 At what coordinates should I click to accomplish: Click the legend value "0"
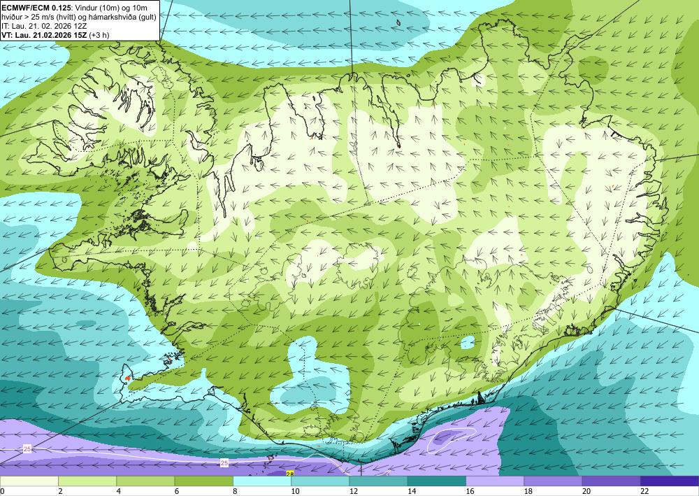click(x=2, y=492)
